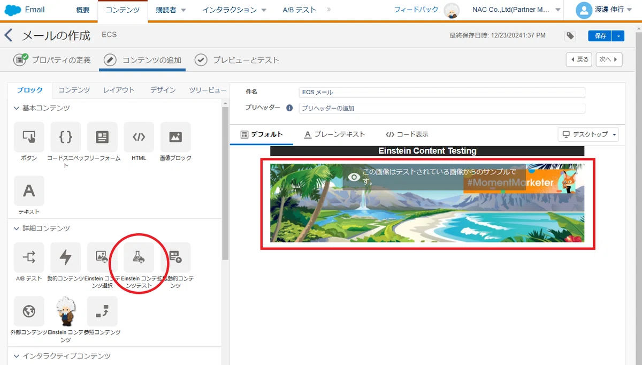Insert the 画像ブロック
642x365 pixels.
175,137
